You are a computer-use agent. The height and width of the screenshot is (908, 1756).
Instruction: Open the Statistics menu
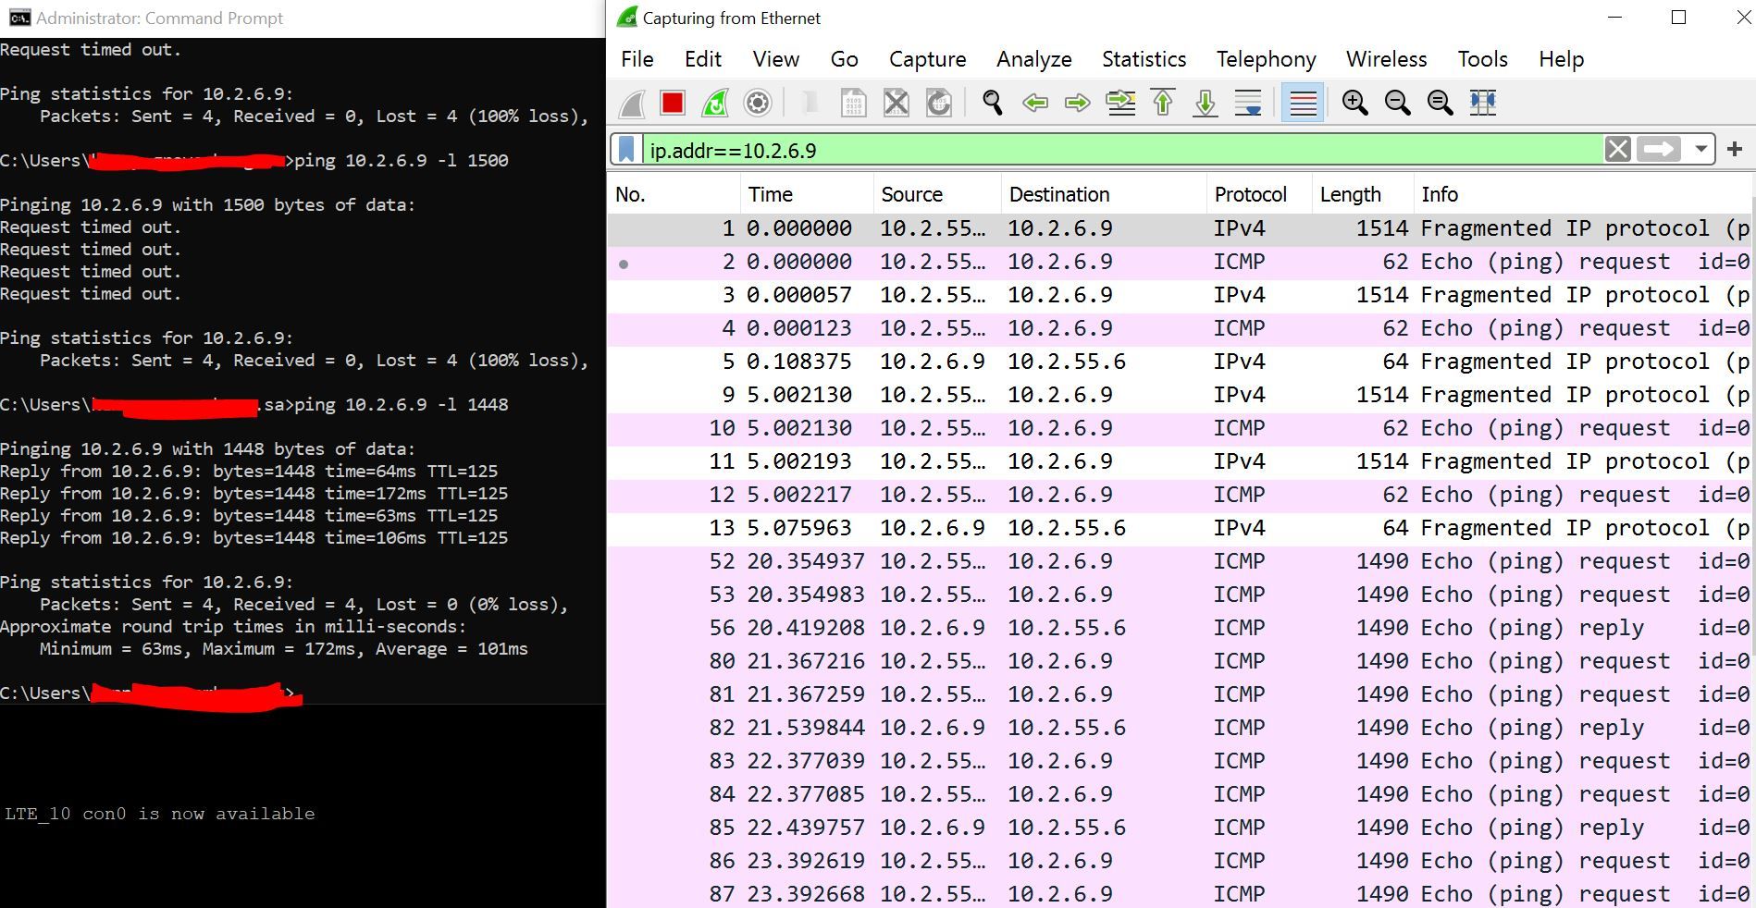coord(1144,58)
